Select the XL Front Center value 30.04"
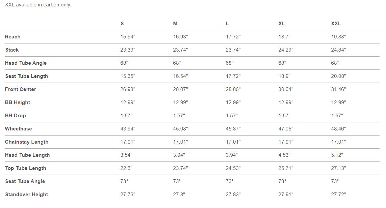The width and height of the screenshot is (386, 208). pyautogui.click(x=286, y=89)
